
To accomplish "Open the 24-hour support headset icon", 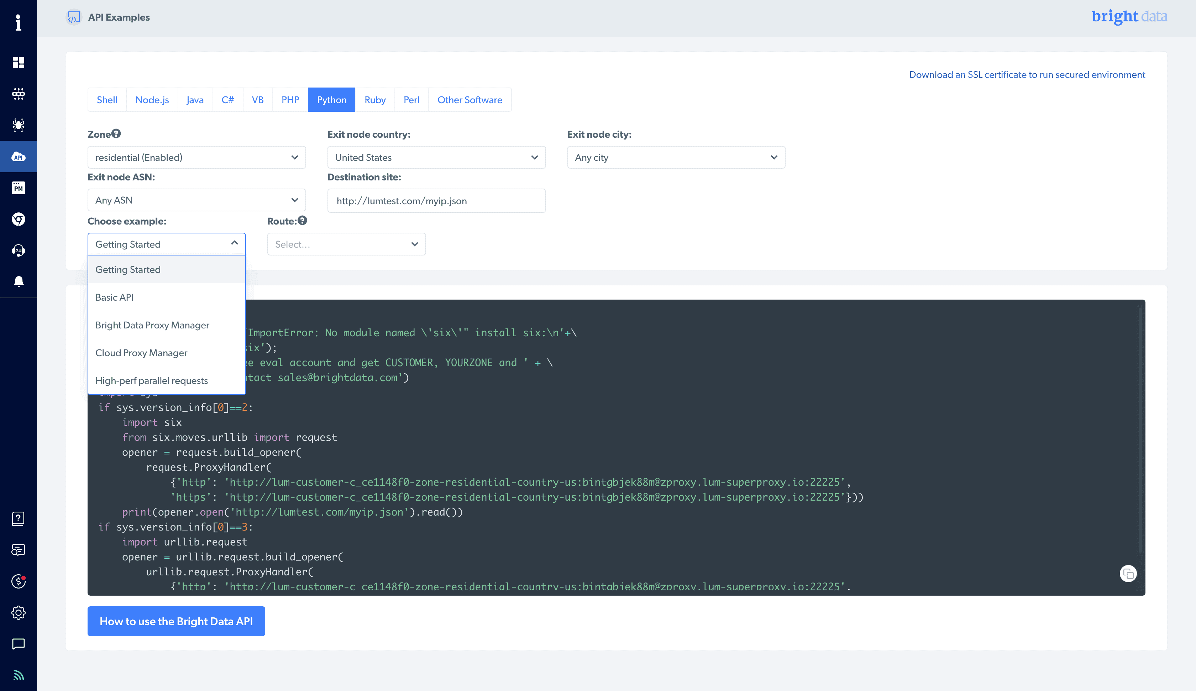I will pyautogui.click(x=18, y=250).
